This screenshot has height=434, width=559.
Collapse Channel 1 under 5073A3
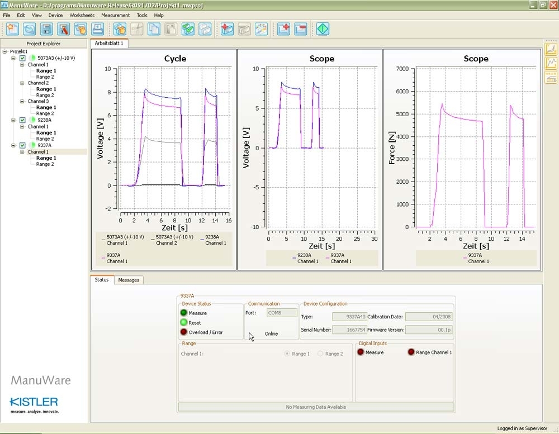22,64
